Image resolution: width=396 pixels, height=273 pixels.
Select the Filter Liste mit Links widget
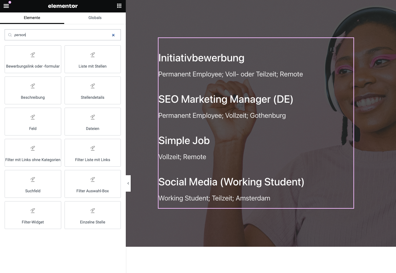click(93, 153)
